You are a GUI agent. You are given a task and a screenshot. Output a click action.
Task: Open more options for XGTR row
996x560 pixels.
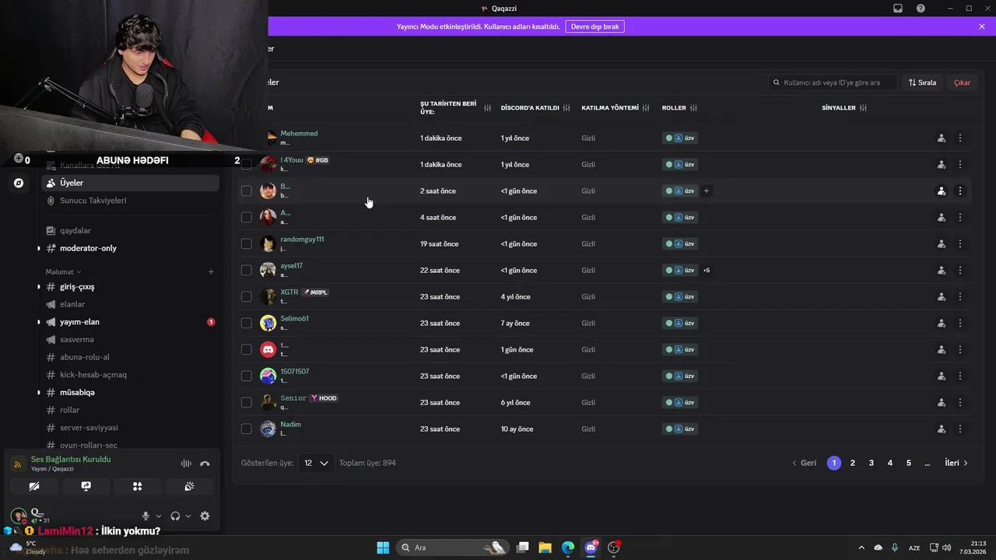[960, 296]
